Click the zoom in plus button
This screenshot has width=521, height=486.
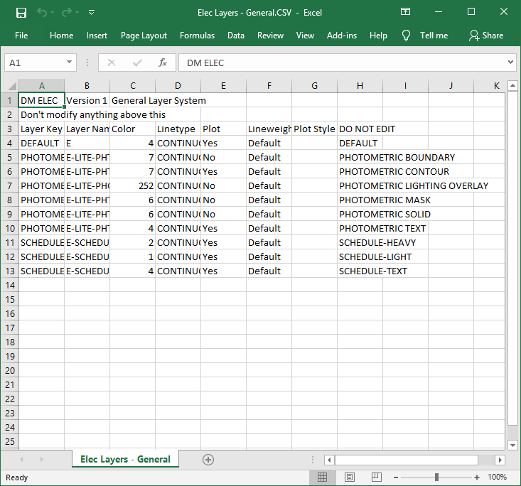click(477, 477)
